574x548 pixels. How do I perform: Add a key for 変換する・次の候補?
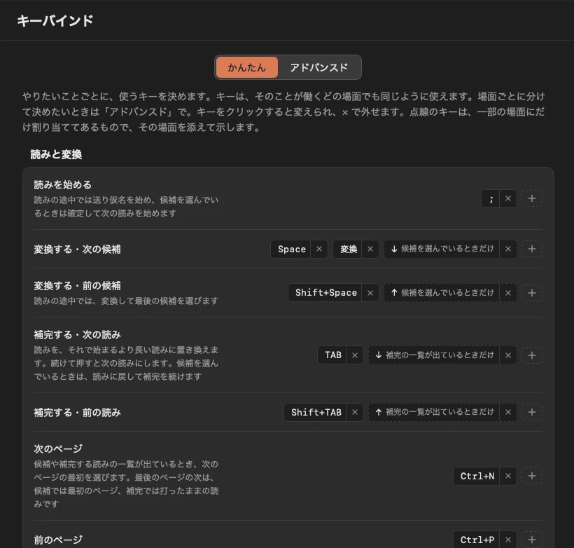(532, 249)
